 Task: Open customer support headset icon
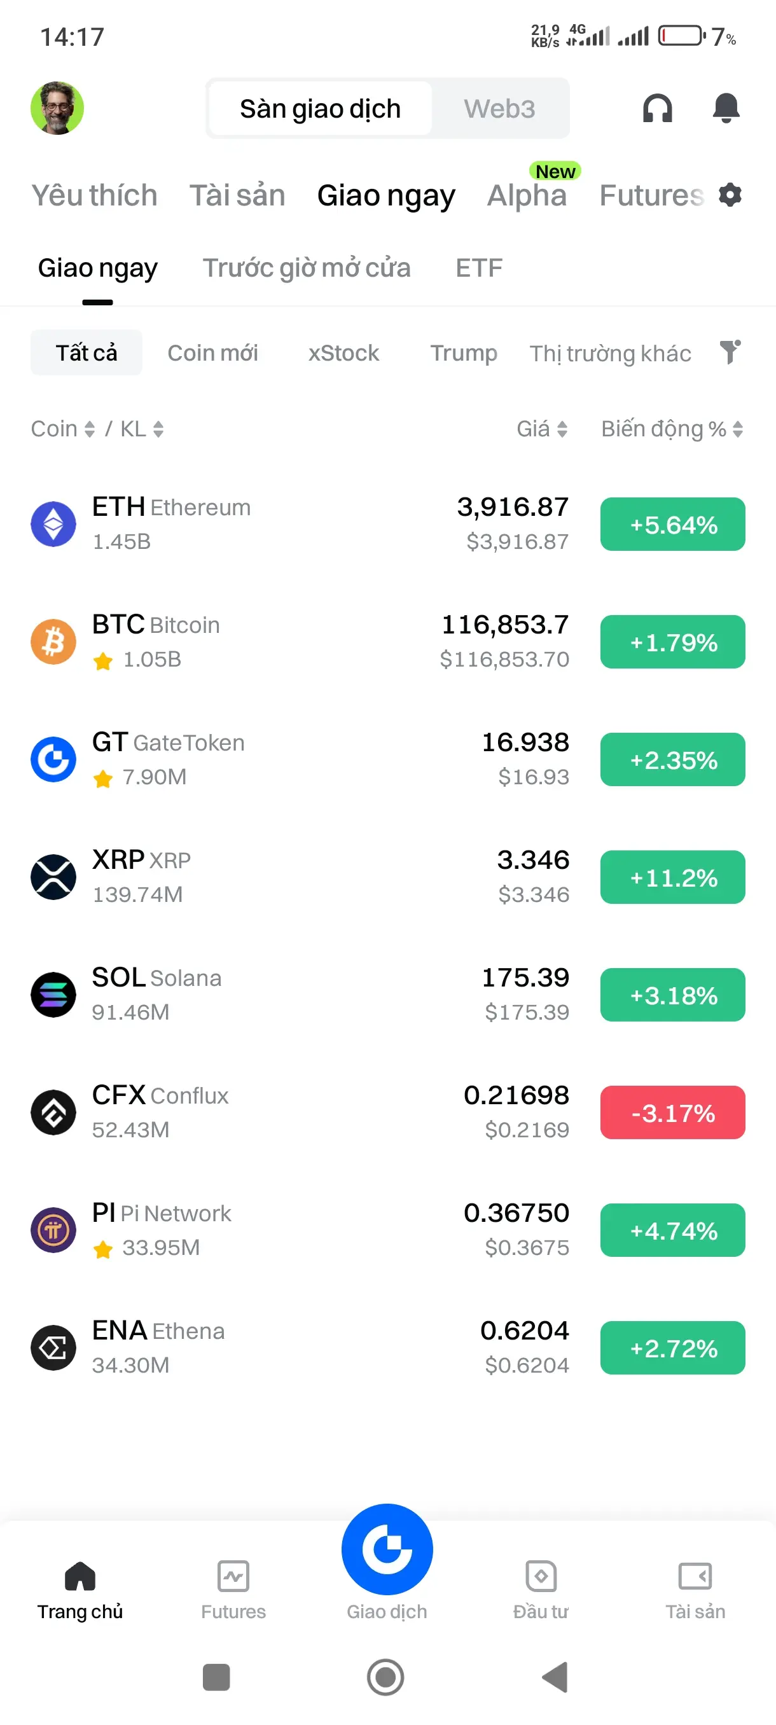pyautogui.click(x=657, y=108)
